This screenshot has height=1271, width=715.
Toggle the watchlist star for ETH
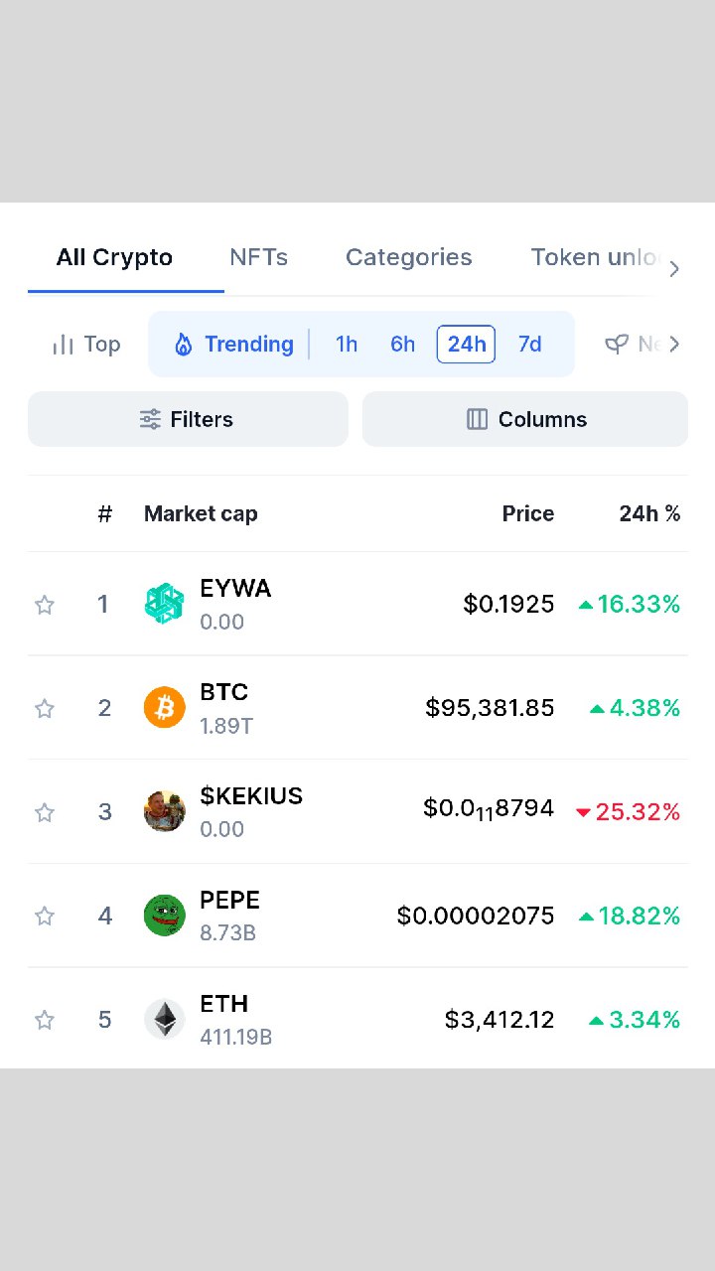45,1020
